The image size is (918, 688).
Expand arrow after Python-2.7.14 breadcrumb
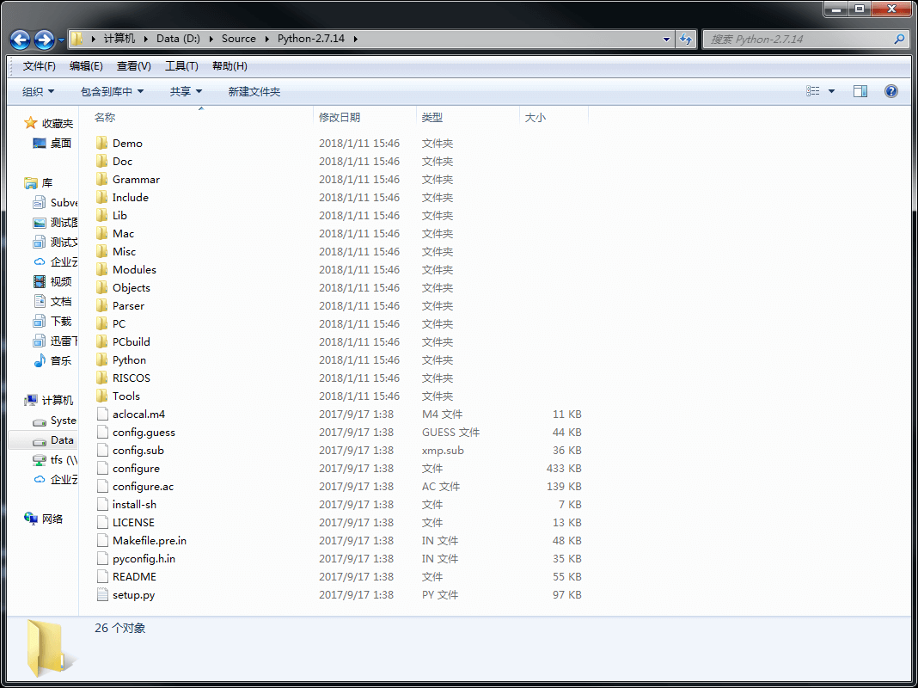355,40
